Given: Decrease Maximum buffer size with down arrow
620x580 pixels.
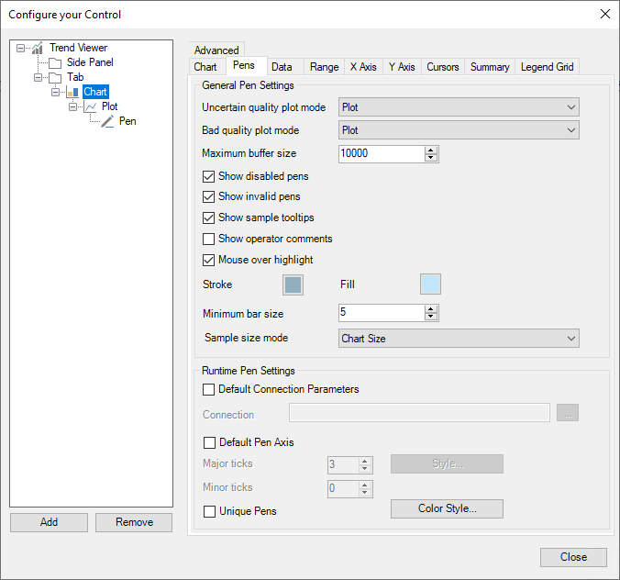Looking at the screenshot, I should (431, 158).
